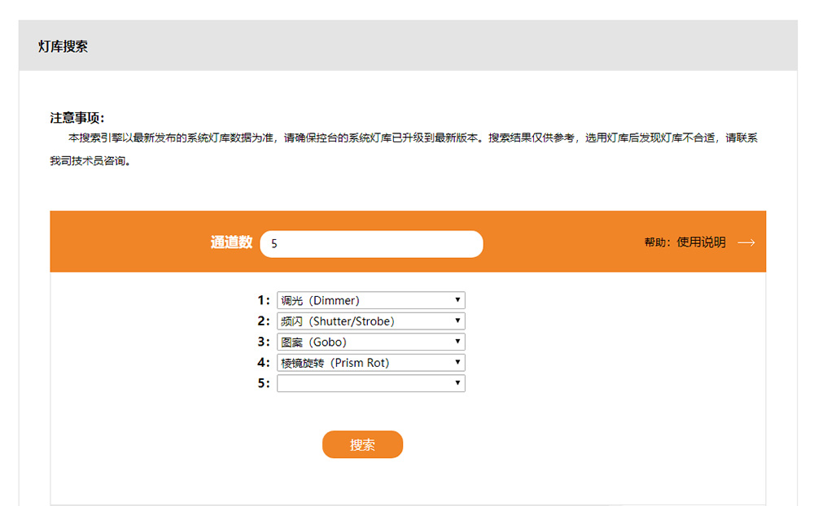Click the channel label "1:"

pyautogui.click(x=264, y=300)
